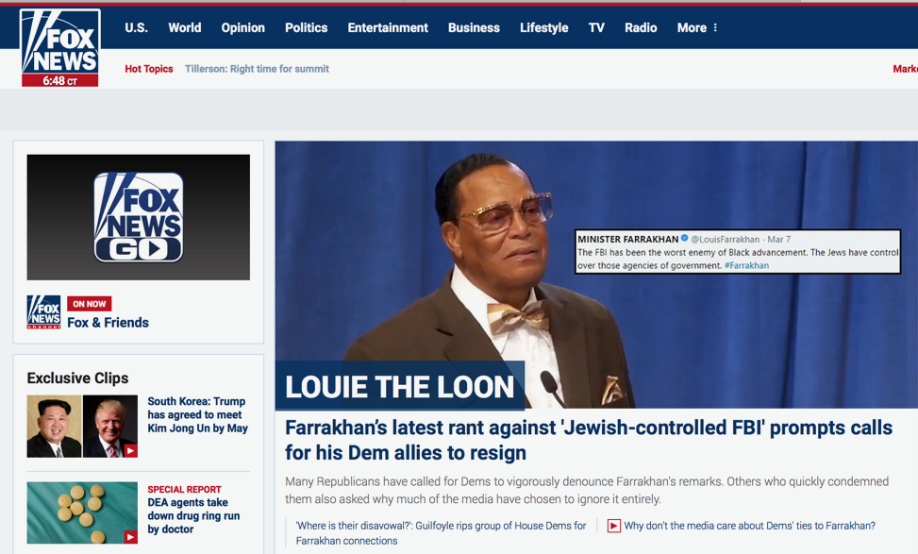Click the Fox News Channel small logo

(43, 312)
